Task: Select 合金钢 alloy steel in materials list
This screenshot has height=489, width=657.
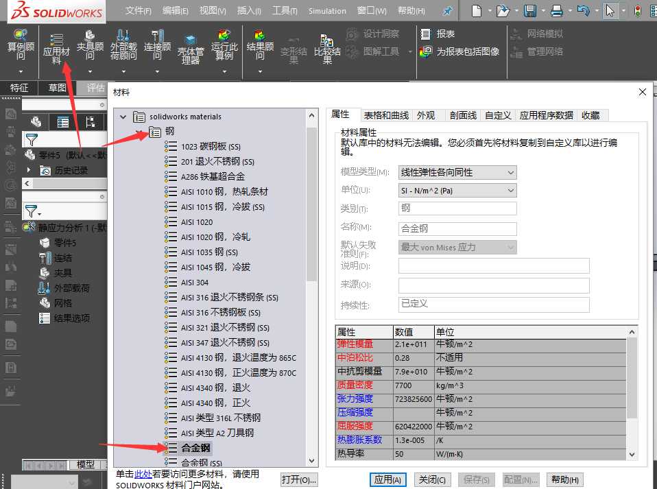Action: tap(195, 448)
